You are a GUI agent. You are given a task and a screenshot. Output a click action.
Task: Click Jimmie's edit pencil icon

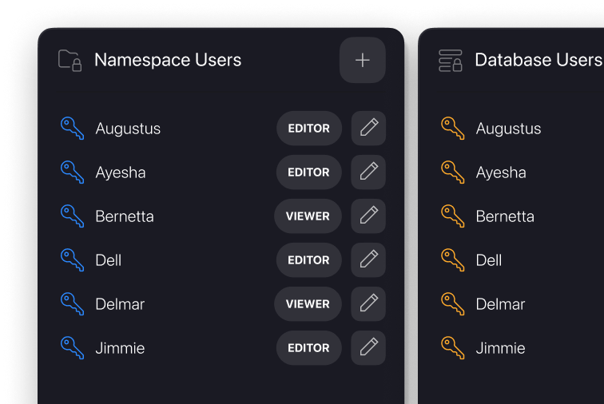coord(368,347)
